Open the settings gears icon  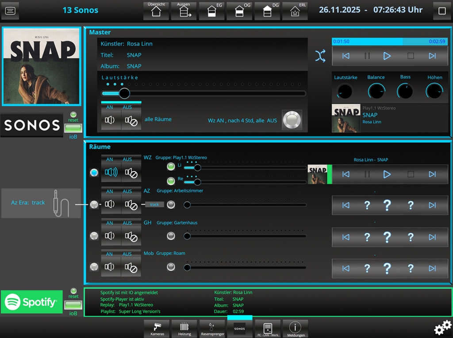pyautogui.click(x=442, y=327)
